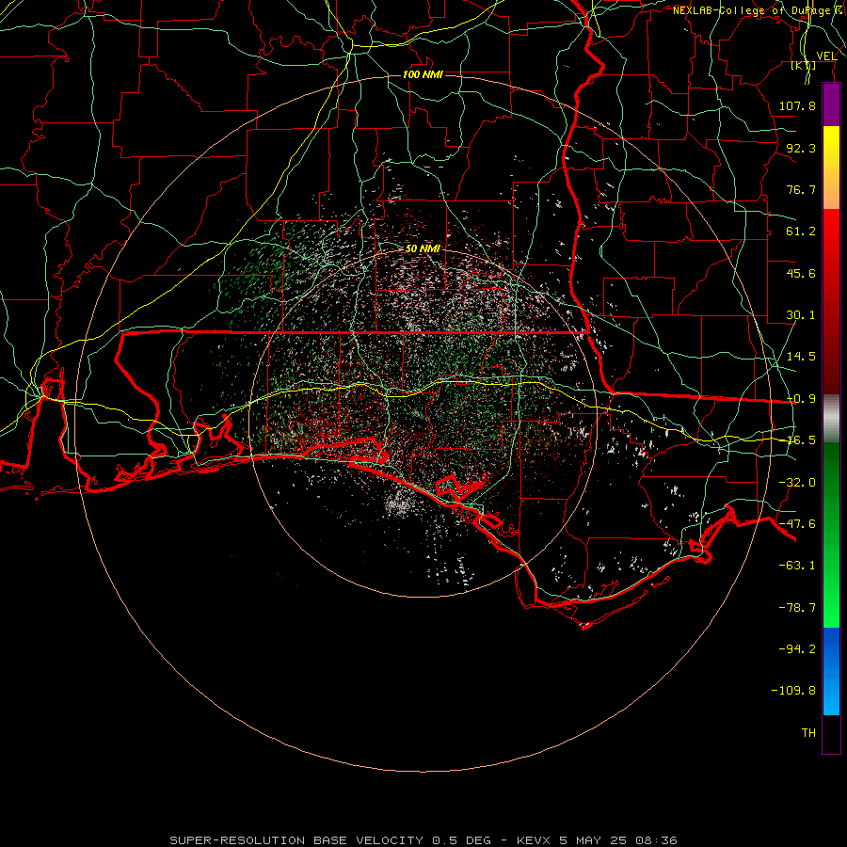Click the 14.5 legend value

tap(801, 357)
